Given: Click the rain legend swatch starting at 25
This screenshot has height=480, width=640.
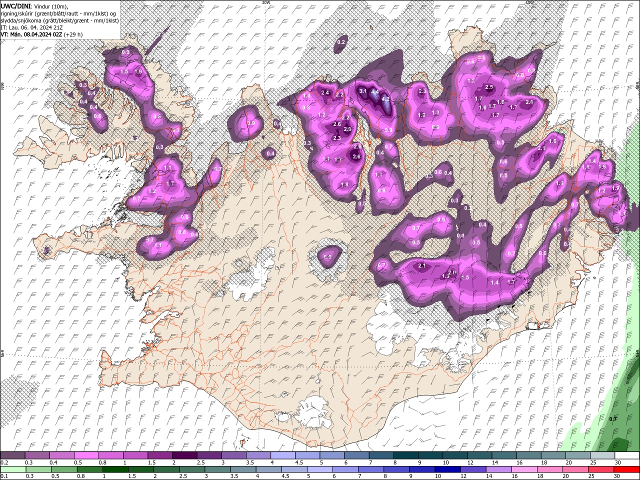Looking at the screenshot, I should click(600, 469).
